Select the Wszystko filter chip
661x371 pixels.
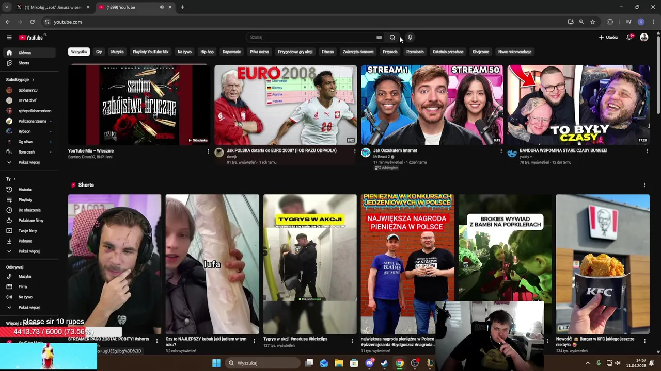tap(79, 52)
